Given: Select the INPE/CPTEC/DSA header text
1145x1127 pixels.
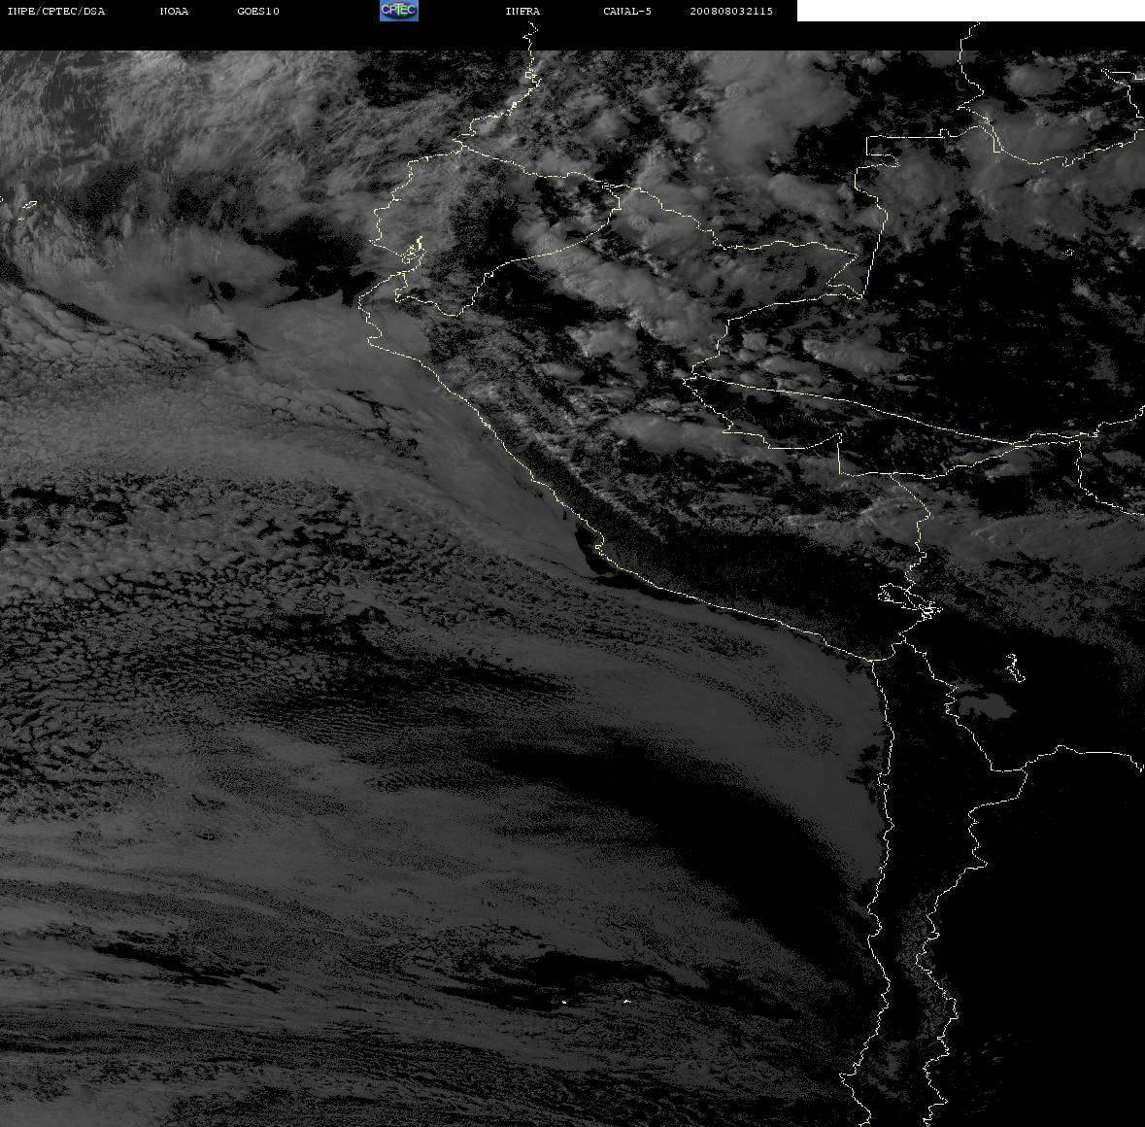Looking at the screenshot, I should [x=56, y=11].
